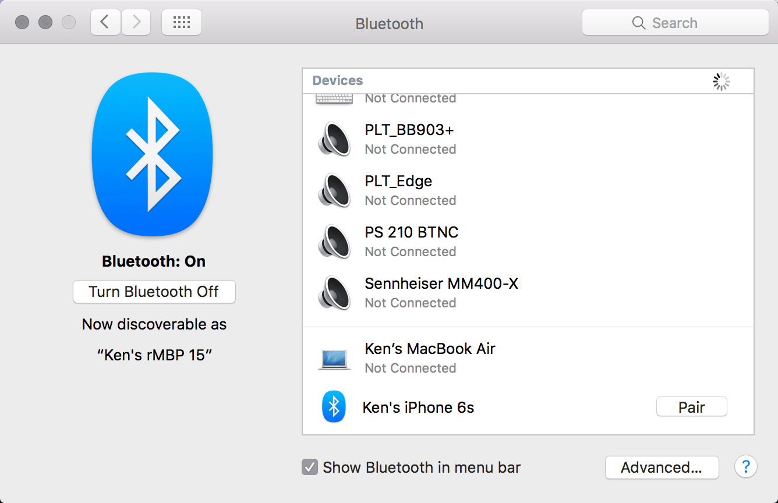Select the PLT_Edge speaker icon
The width and height of the screenshot is (778, 503).
click(x=334, y=190)
